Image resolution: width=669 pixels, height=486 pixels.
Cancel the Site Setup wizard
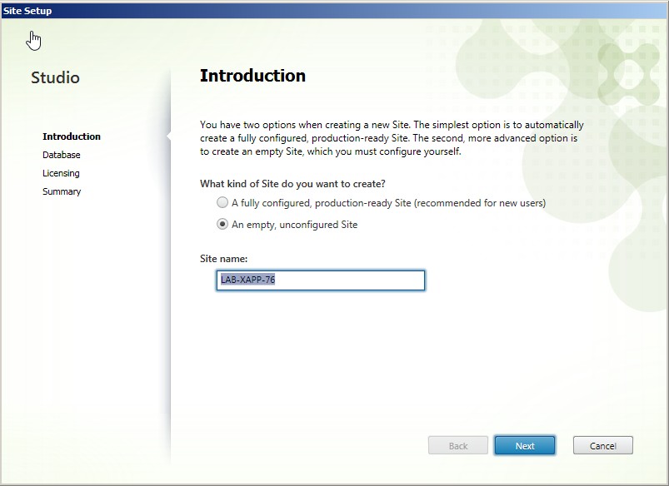(x=602, y=446)
